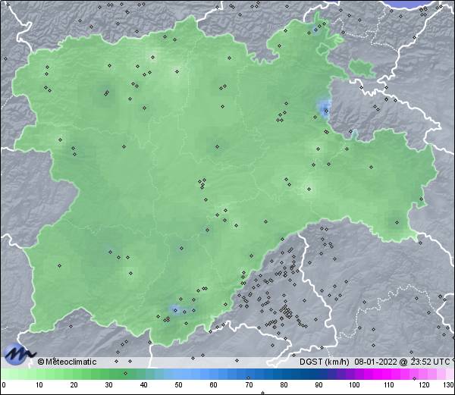Click the "100" legend value
This screenshot has width=455, height=395.
354,385
